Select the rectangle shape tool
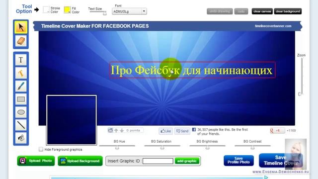Screen dimensions: 318x179 click(21, 99)
